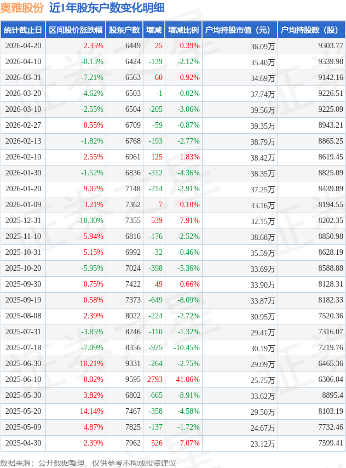Click the 2025-12-31 date cell

point(23,220)
